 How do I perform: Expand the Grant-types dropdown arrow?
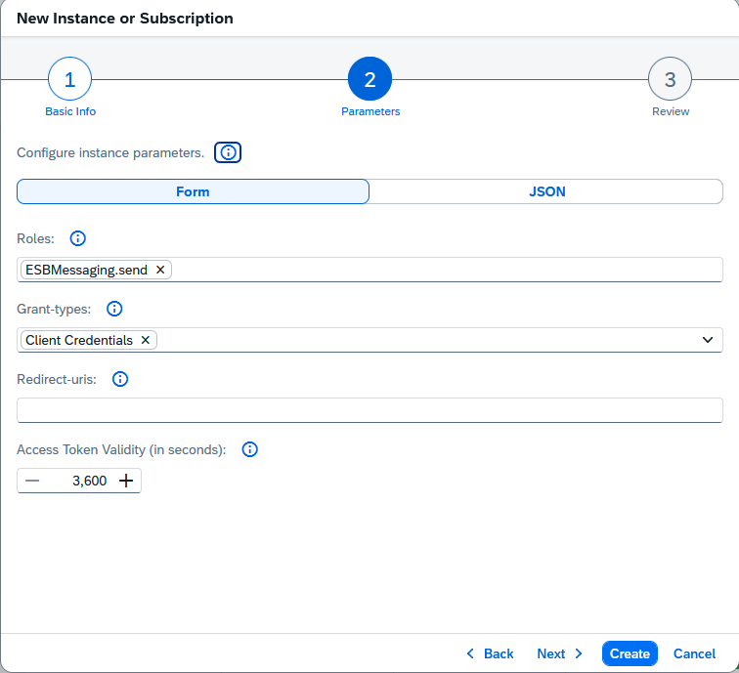point(708,340)
